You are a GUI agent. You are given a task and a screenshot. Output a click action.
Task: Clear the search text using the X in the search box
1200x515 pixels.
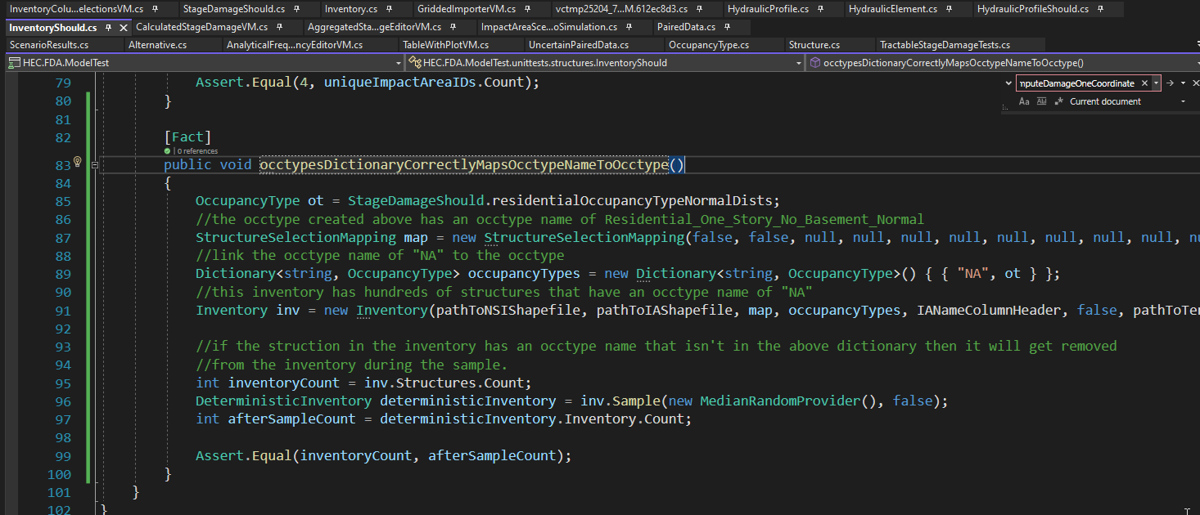coord(1144,83)
